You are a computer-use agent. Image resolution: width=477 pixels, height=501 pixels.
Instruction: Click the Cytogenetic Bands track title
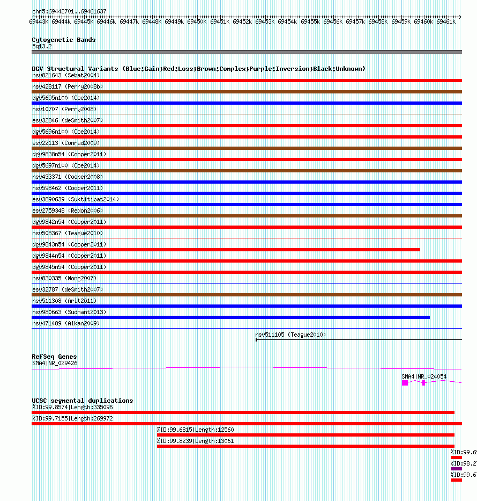[64, 40]
